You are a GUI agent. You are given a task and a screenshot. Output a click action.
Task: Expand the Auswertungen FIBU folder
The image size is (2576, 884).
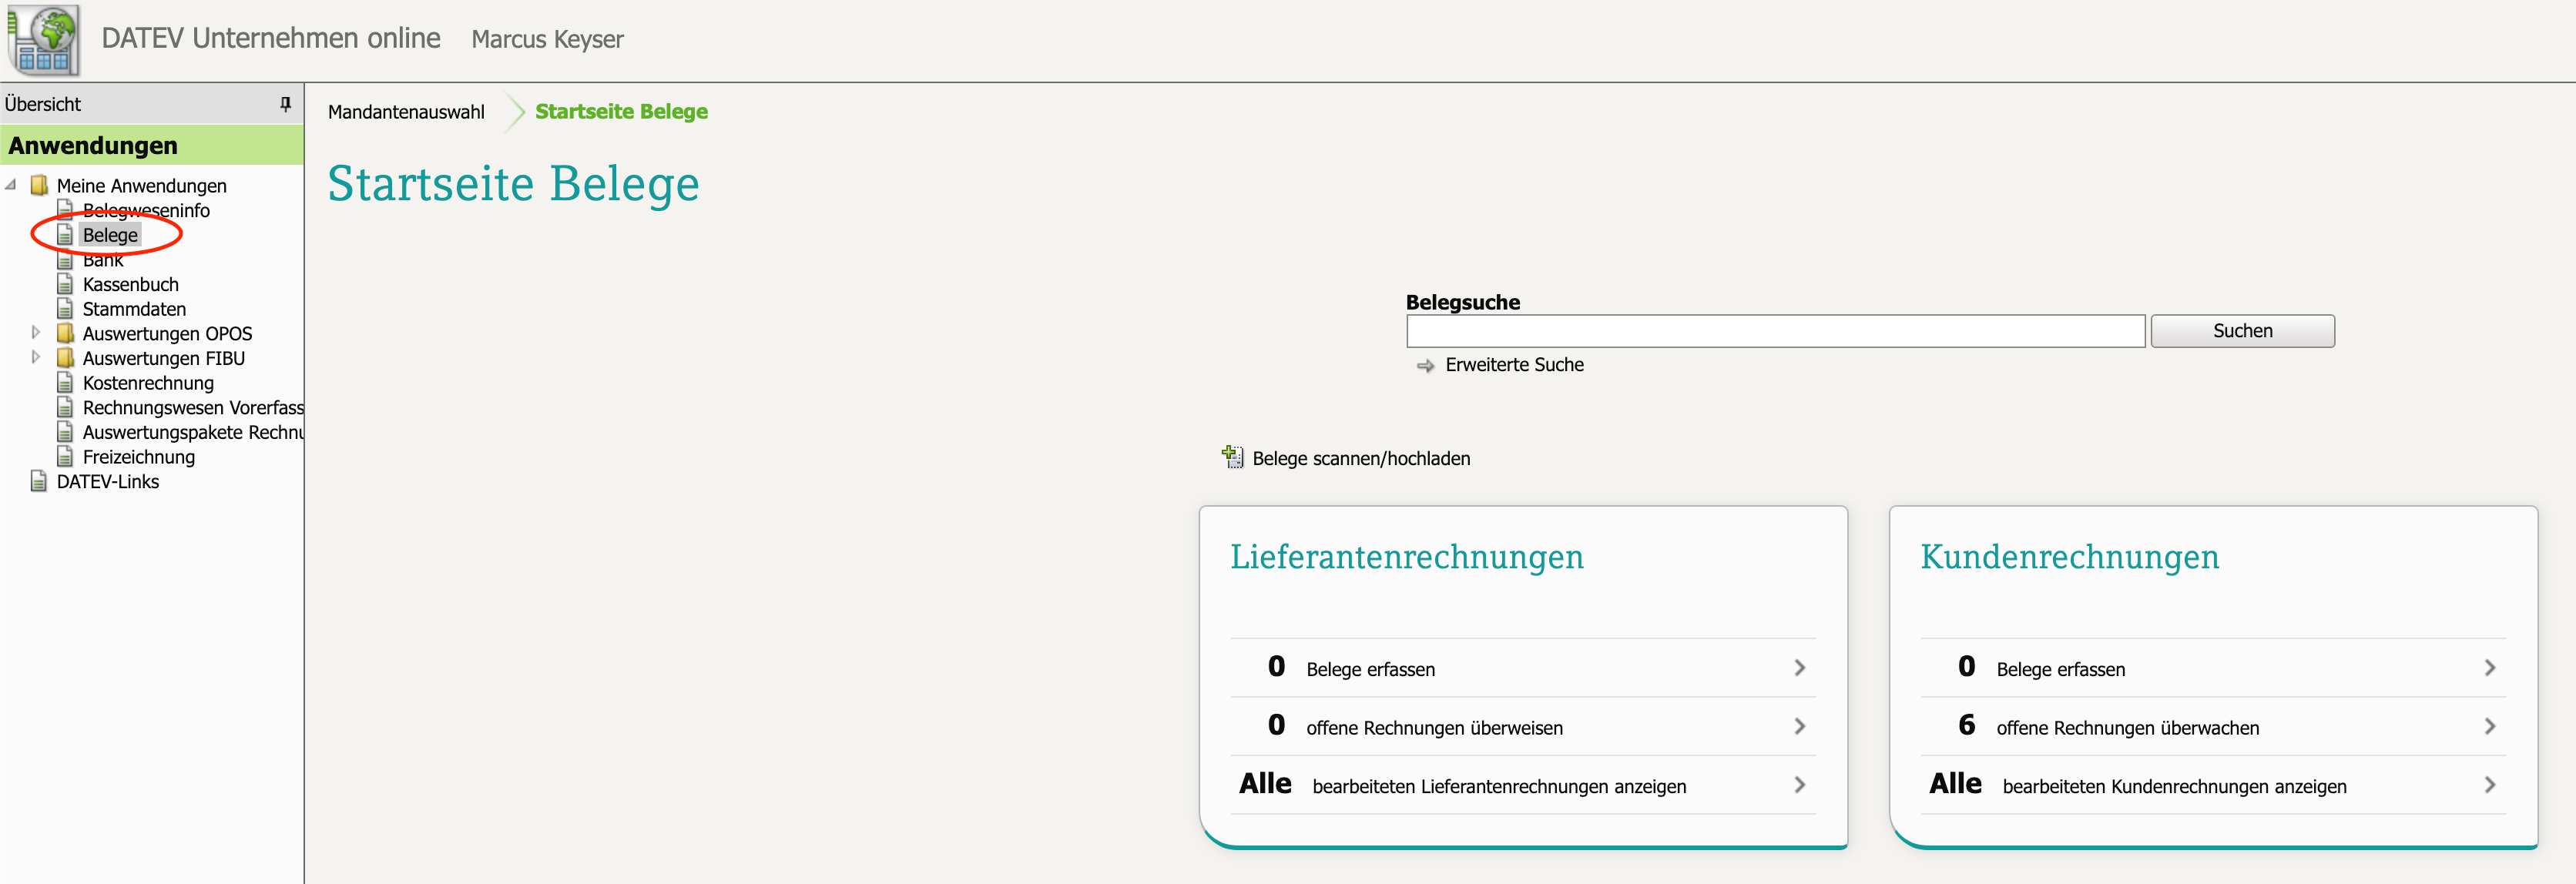36,357
